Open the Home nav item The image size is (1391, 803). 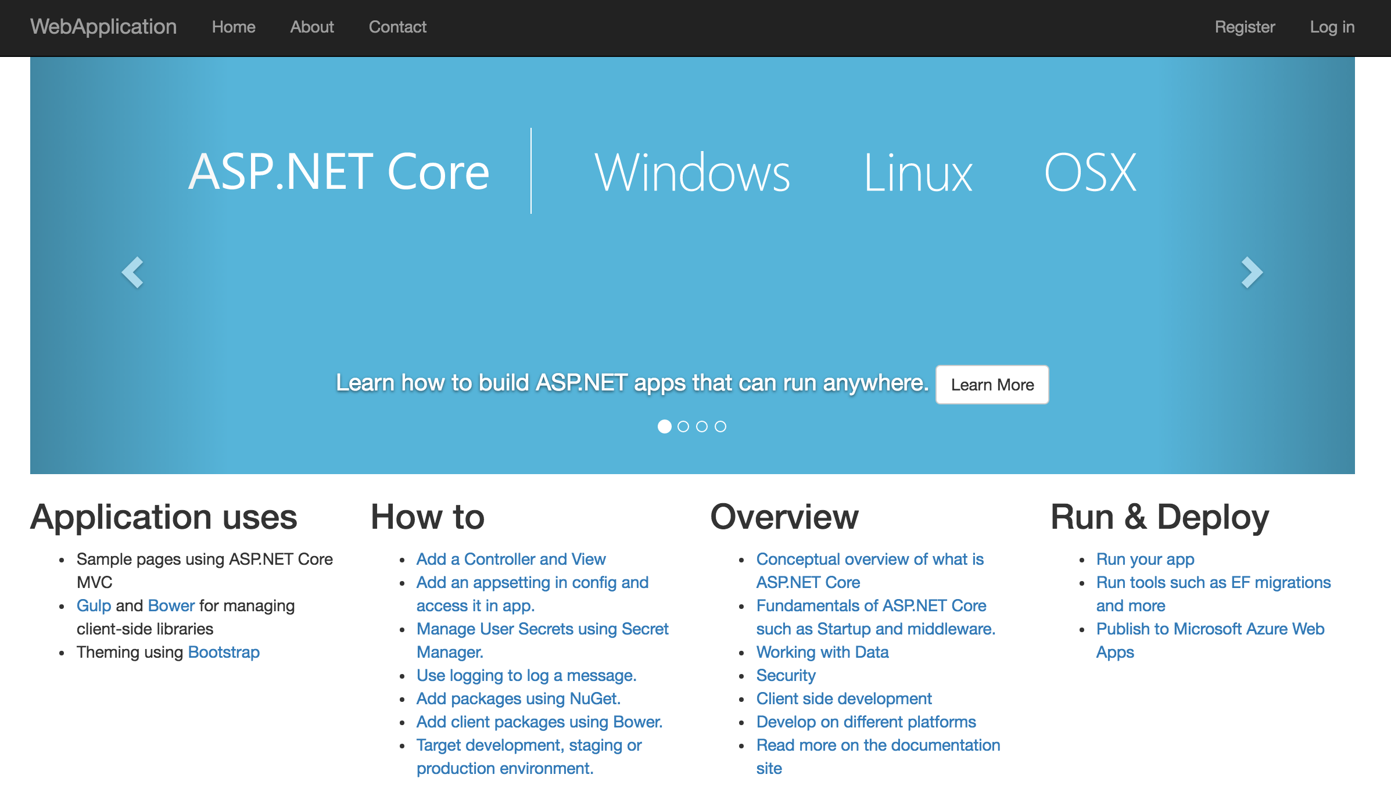234,27
